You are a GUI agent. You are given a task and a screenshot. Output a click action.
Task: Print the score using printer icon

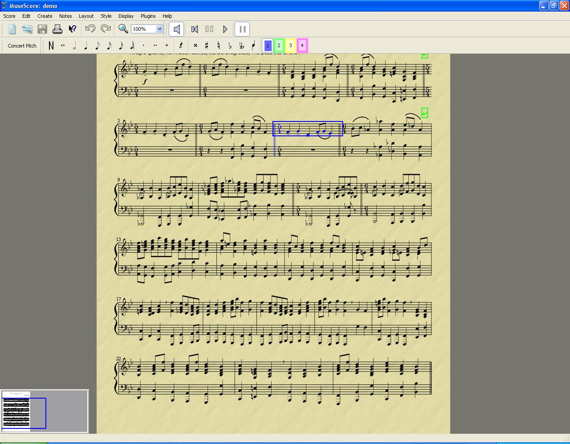coord(57,29)
